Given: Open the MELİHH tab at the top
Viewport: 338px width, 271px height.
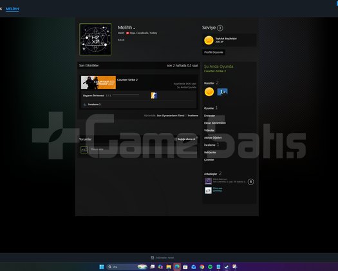Looking at the screenshot, I should (x=12, y=9).
